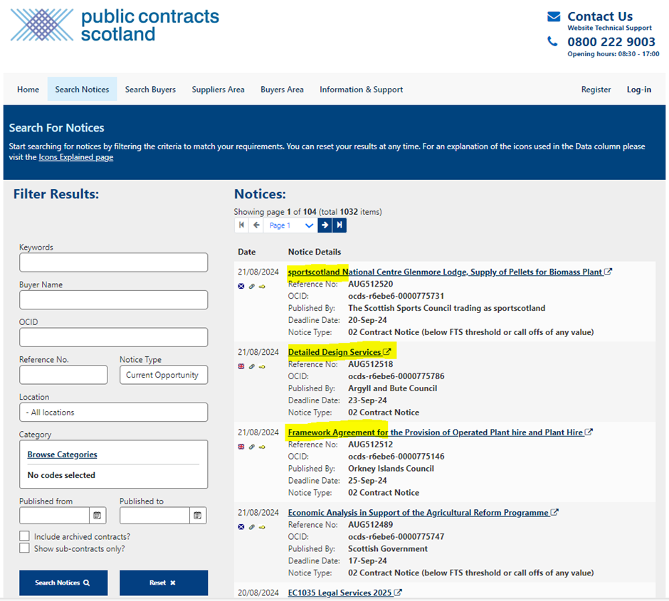Click into the Keywords input field
669x601 pixels.
(113, 262)
